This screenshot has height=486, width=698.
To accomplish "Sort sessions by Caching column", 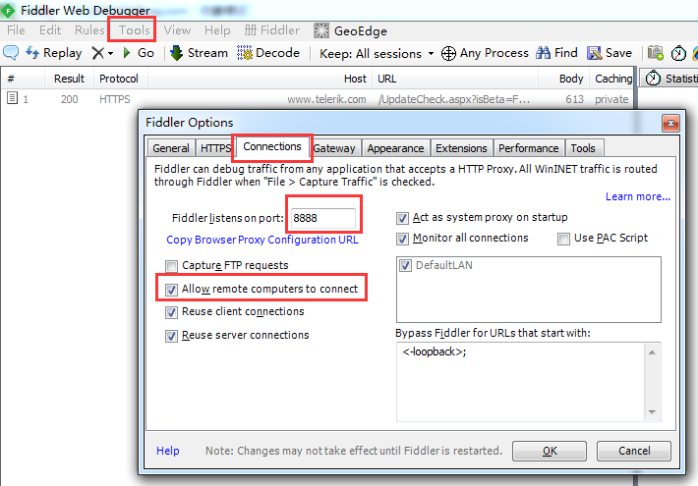I will [613, 79].
